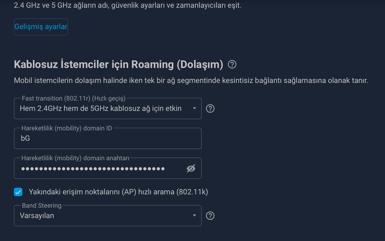Select the 'Fast transition (802.11r)' field label
Screen dimensions: 385x241
pos(74,98)
